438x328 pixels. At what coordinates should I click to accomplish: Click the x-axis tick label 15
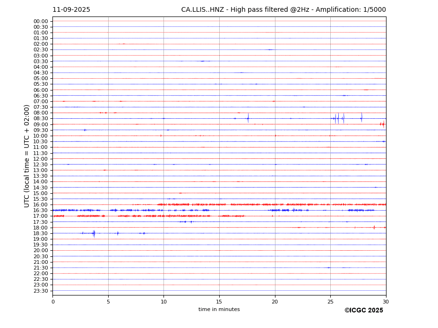coord(219,302)
